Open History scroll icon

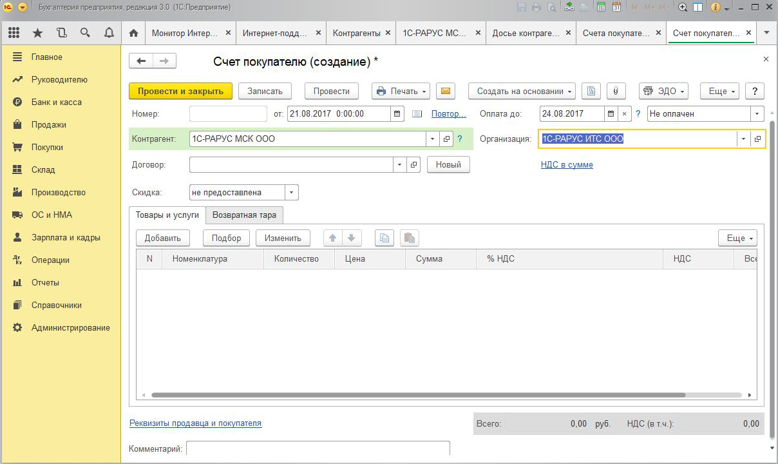pos(61,33)
